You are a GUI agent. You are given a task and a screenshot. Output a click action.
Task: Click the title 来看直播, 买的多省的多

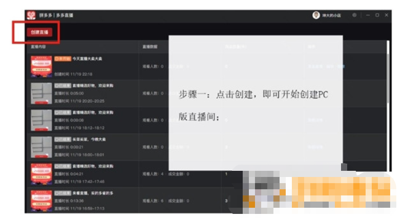tap(93, 193)
